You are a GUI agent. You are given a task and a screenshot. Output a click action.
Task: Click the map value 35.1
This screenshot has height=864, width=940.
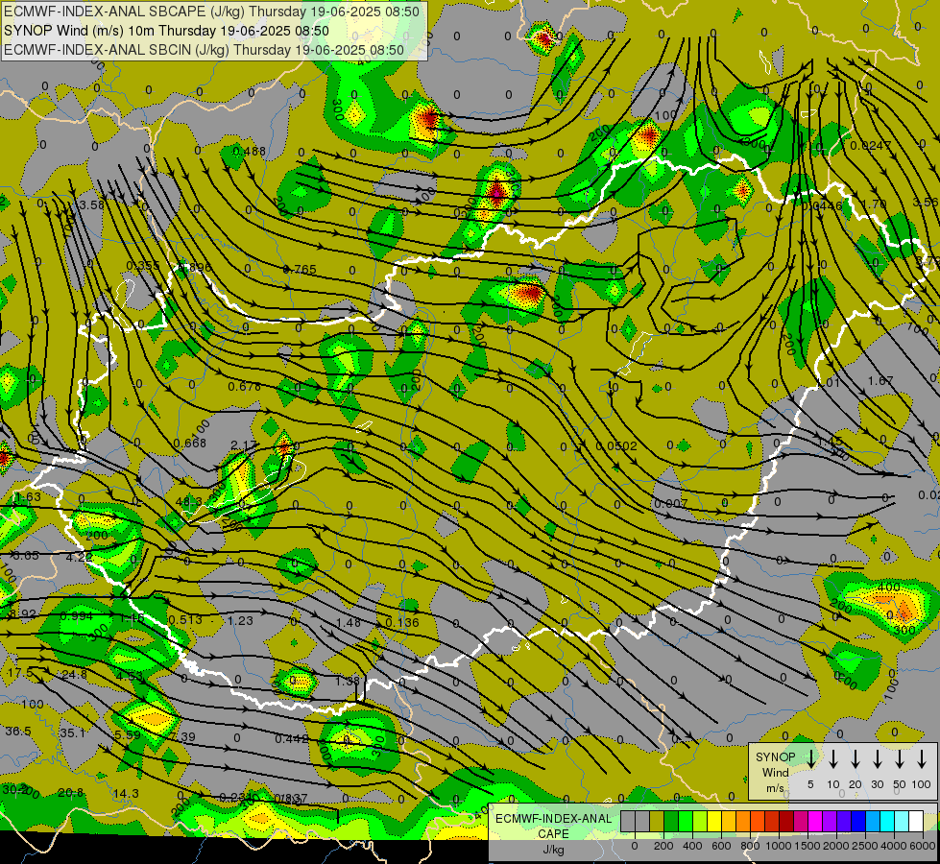coord(72,732)
